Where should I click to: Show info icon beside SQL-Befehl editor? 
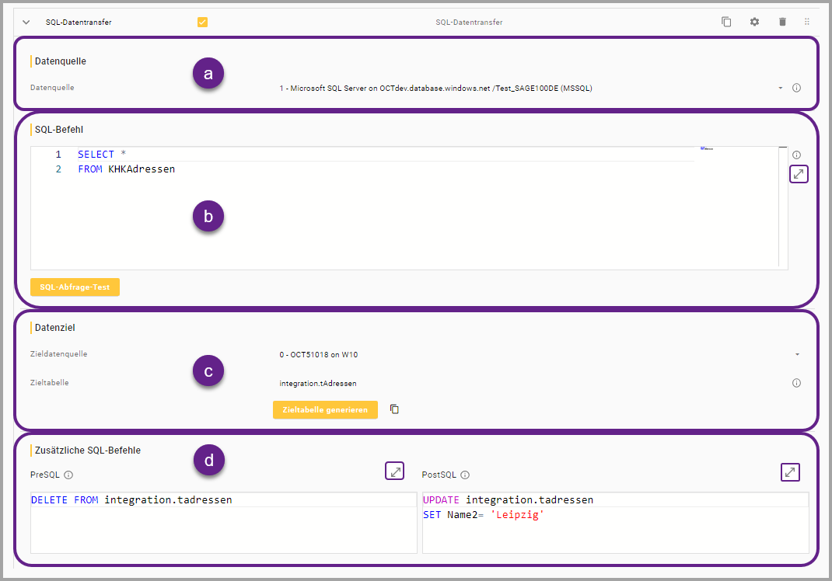pyautogui.click(x=796, y=155)
